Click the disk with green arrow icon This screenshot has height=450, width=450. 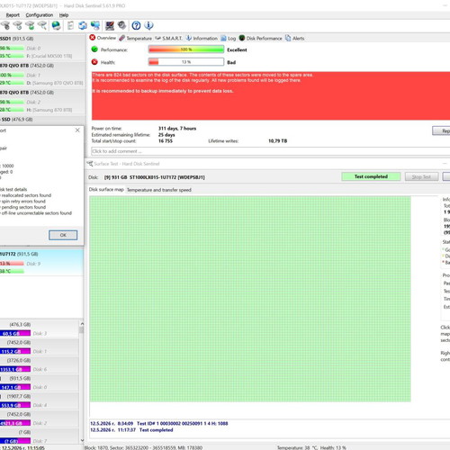click(x=31, y=26)
